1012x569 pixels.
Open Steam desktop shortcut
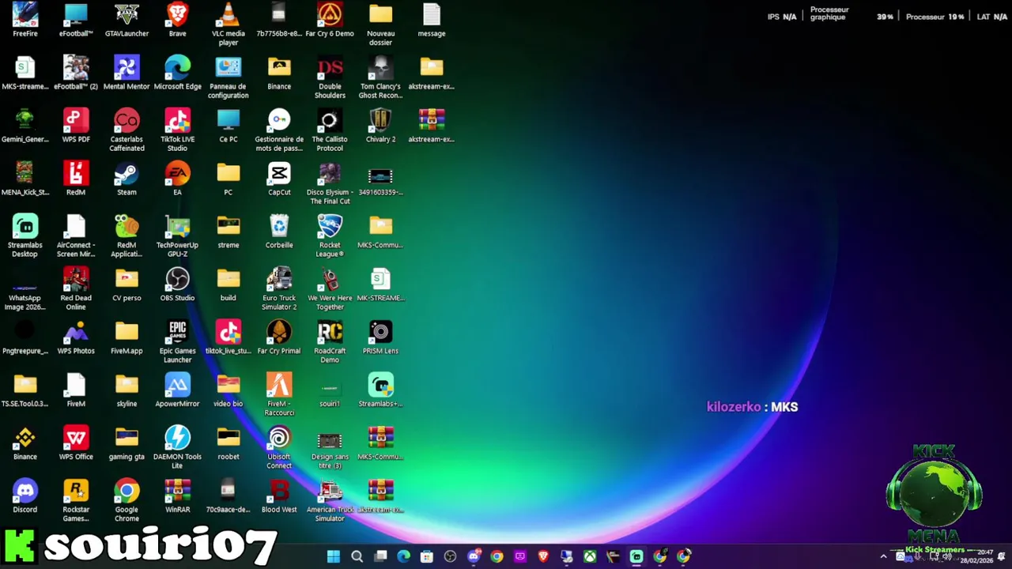(x=126, y=179)
